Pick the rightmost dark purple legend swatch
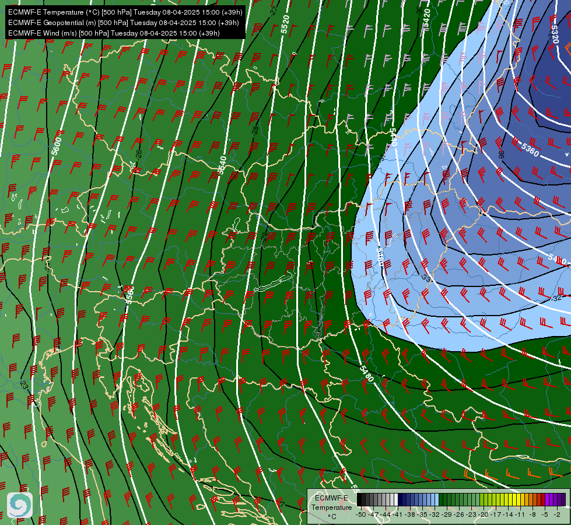 (x=563, y=499)
